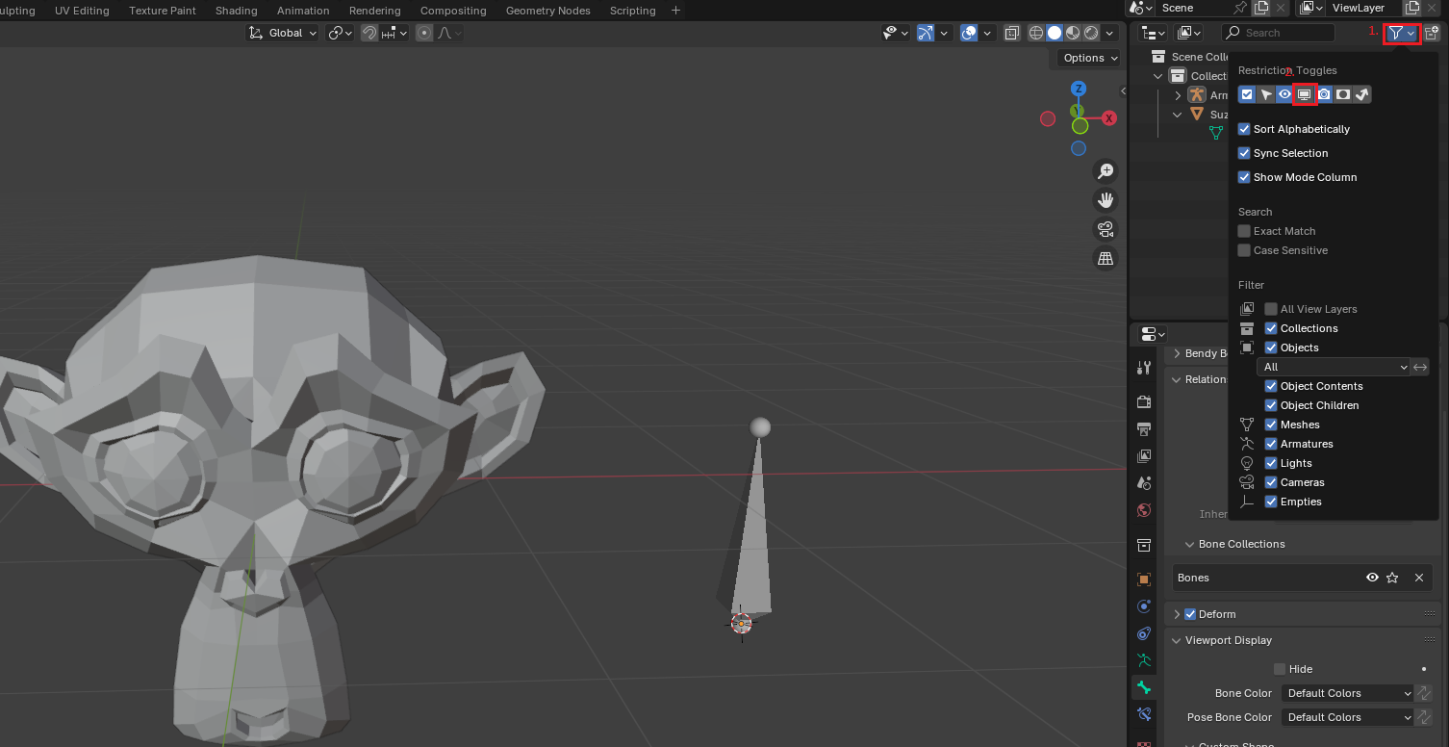Uncheck Cameras filter checkbox
Screen dimensions: 1449x747
[1271, 482]
